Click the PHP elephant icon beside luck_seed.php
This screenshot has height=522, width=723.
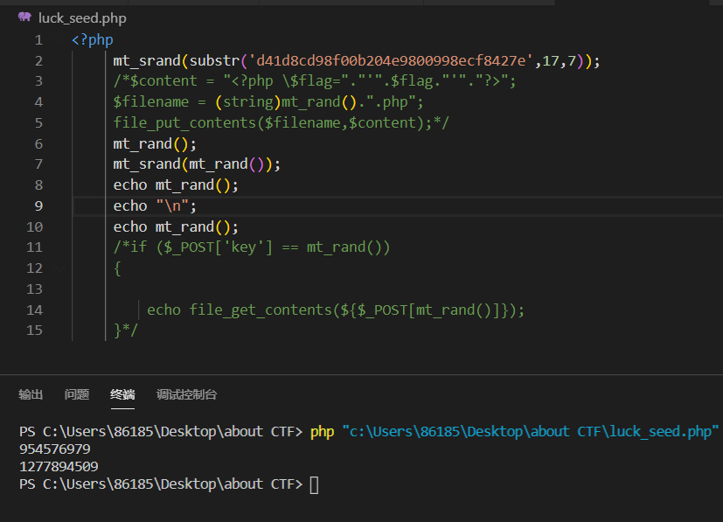tap(24, 17)
